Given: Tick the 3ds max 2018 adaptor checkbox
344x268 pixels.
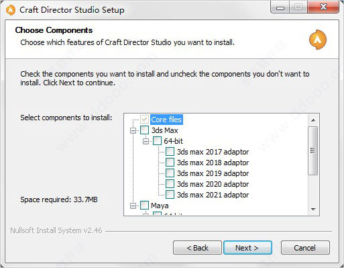Looking at the screenshot, I should click(x=170, y=163).
